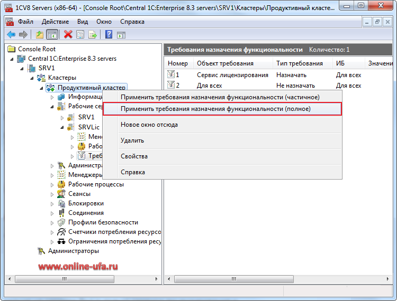Click the Up one level folder icon

pyautogui.click(x=40, y=34)
